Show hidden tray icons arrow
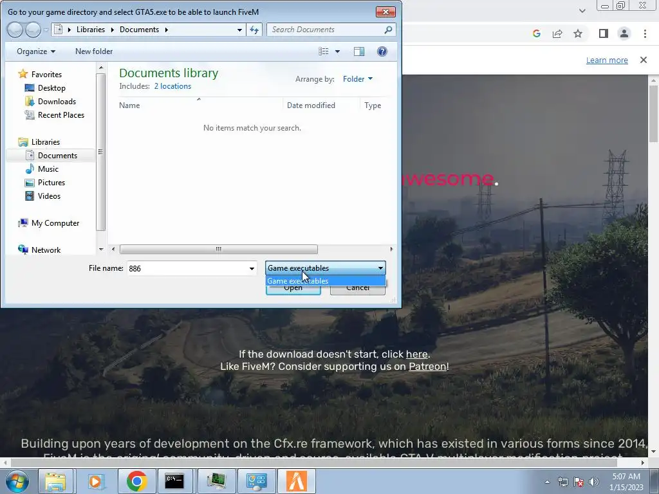The width and height of the screenshot is (659, 494). [547, 482]
